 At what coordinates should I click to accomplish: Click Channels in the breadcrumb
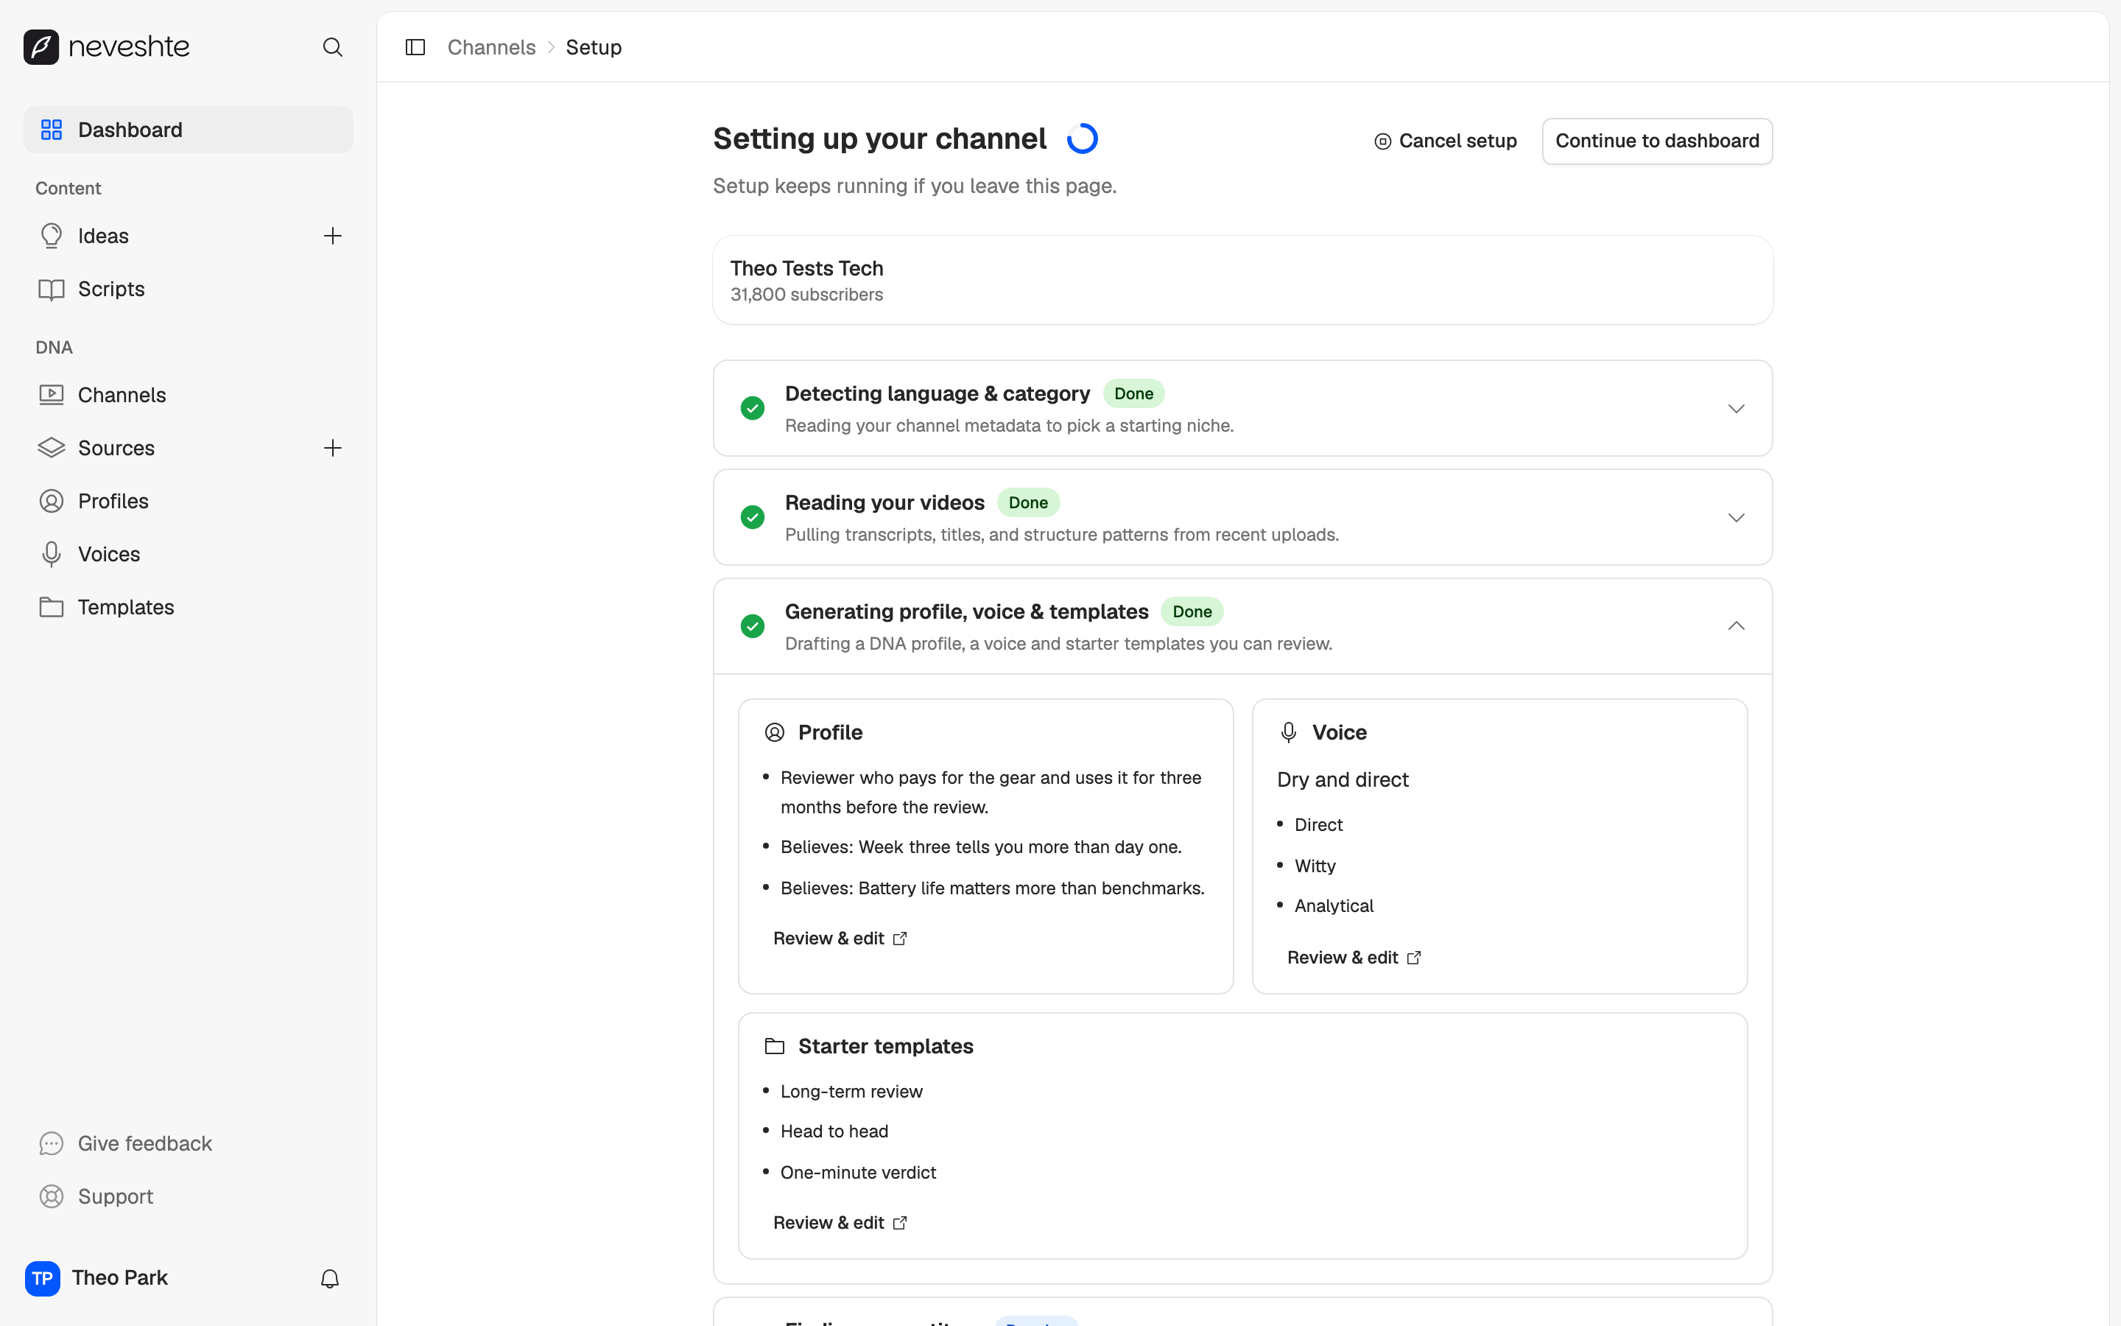point(490,47)
